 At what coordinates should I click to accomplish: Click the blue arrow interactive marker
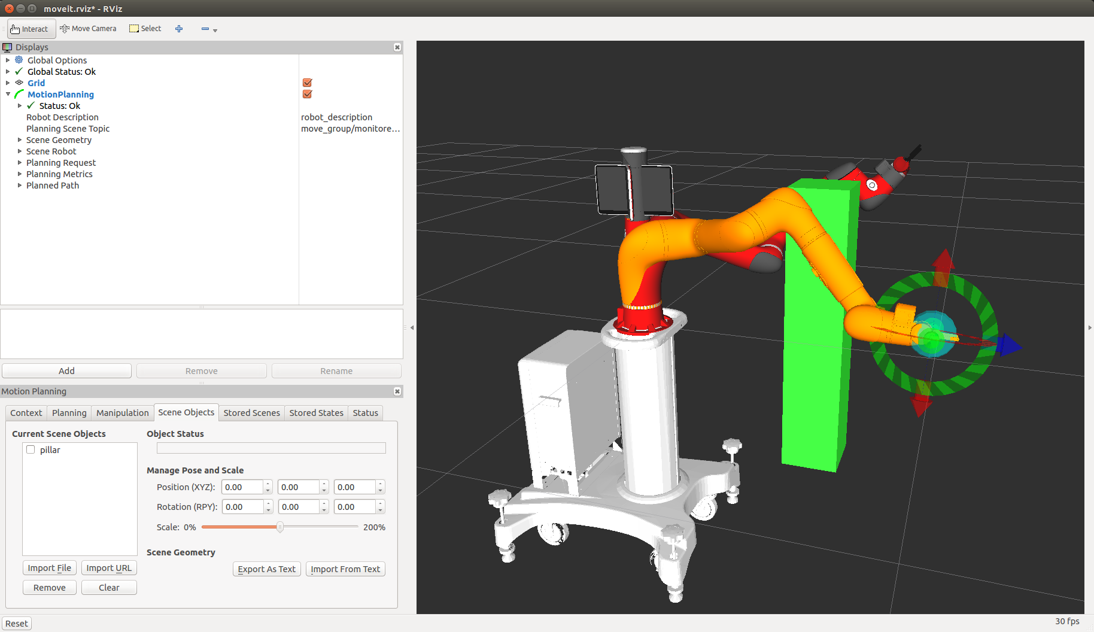tap(1010, 345)
